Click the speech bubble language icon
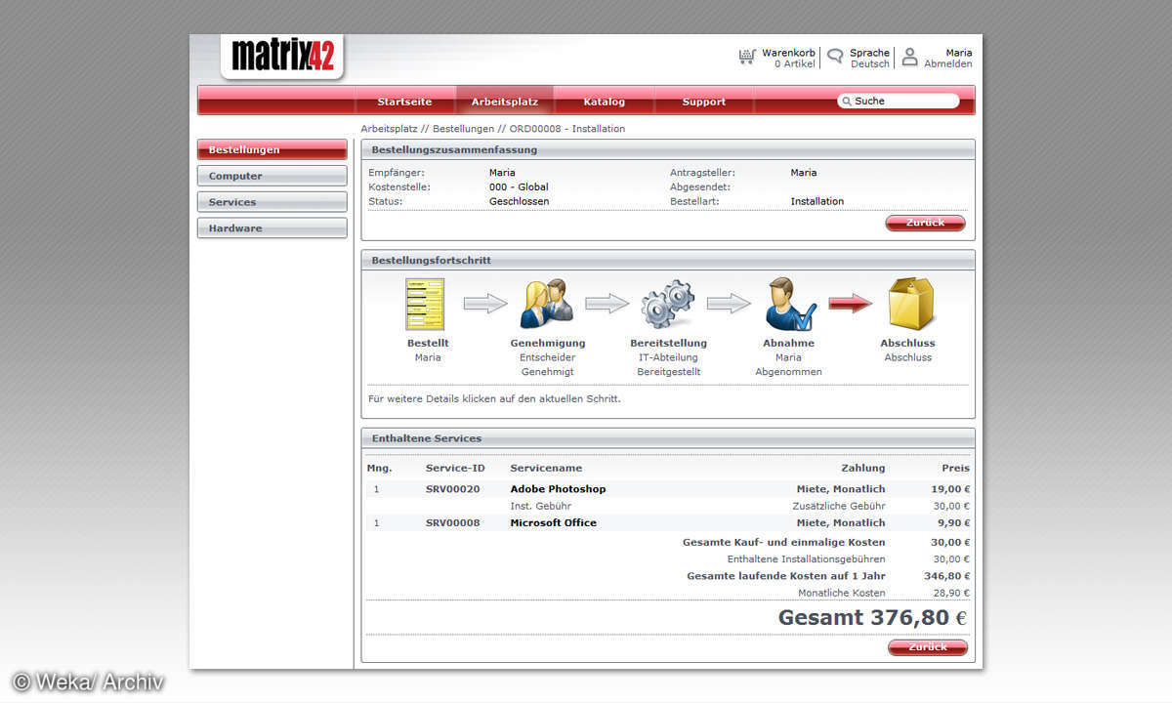 835,56
